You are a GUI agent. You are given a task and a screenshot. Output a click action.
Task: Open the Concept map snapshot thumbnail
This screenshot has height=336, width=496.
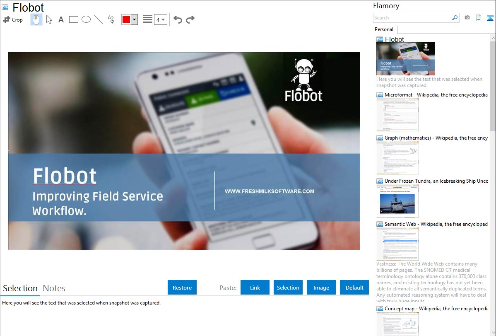point(397,324)
